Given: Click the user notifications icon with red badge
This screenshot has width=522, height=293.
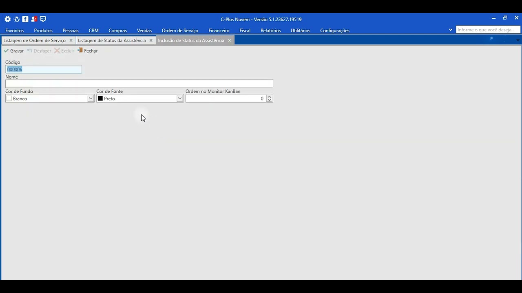Looking at the screenshot, I should (x=34, y=19).
